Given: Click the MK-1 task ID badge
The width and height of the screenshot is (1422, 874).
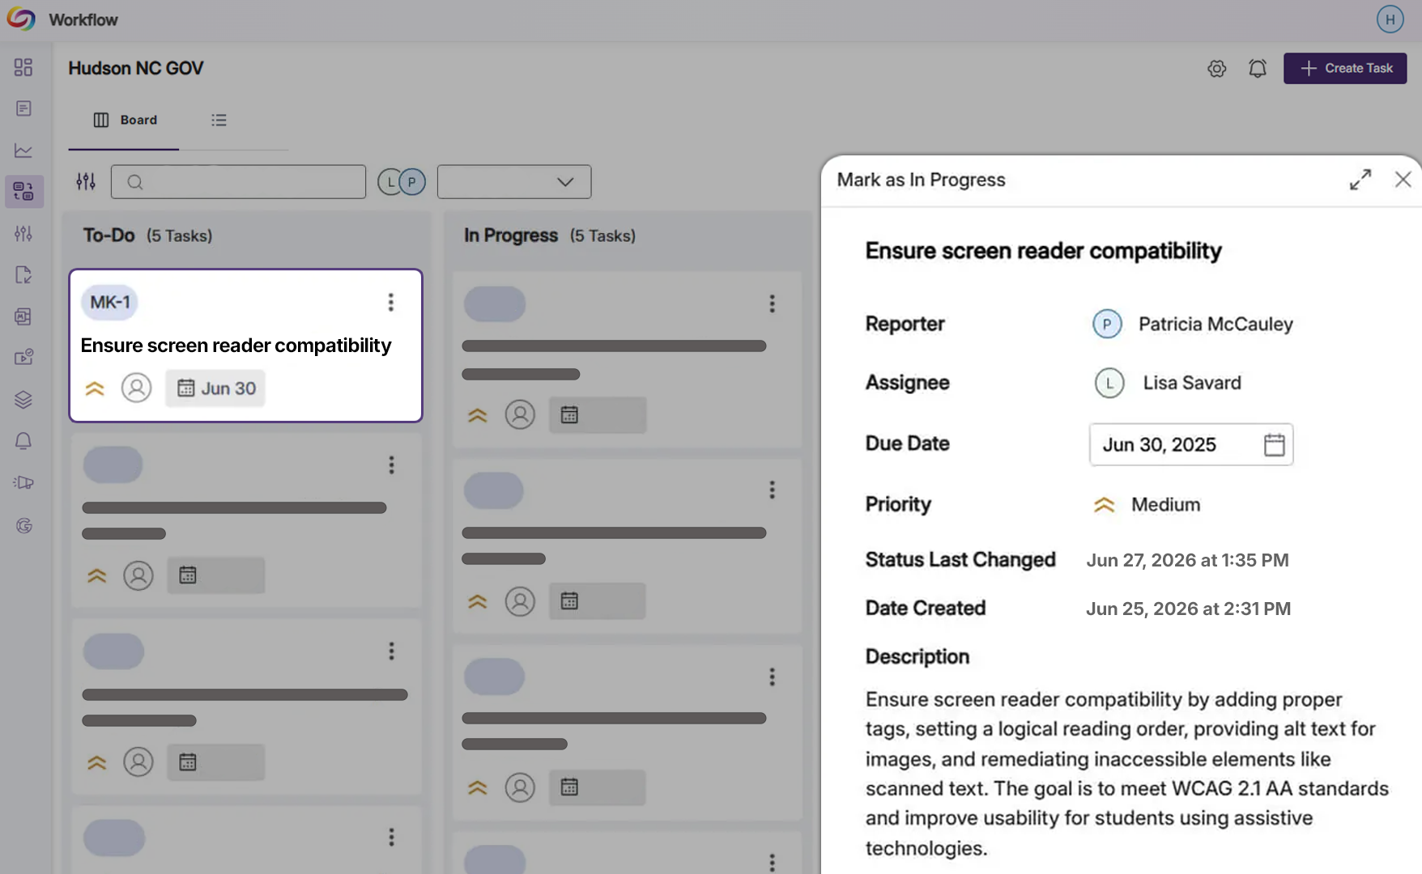Looking at the screenshot, I should click(x=109, y=302).
